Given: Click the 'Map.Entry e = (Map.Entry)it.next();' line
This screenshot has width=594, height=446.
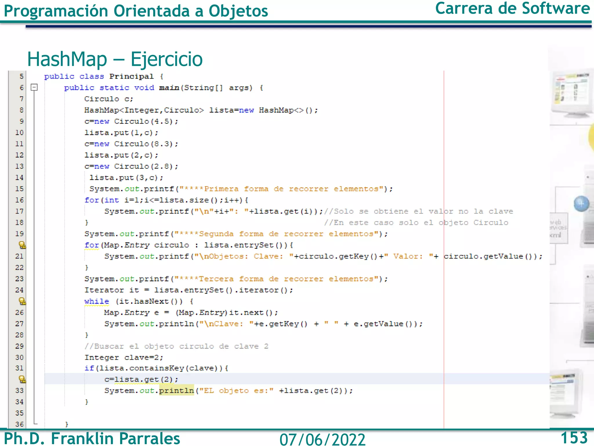Looking at the screenshot, I should coord(191,313).
